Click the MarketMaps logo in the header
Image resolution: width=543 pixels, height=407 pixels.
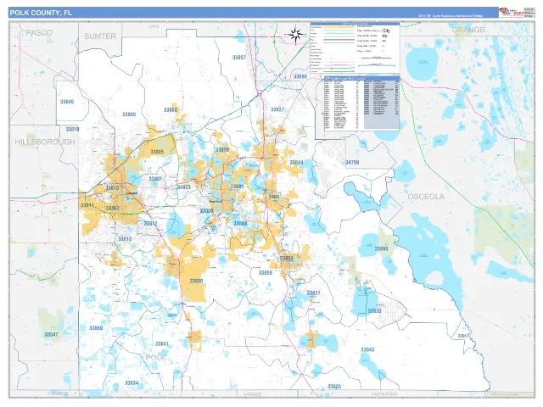510,13
